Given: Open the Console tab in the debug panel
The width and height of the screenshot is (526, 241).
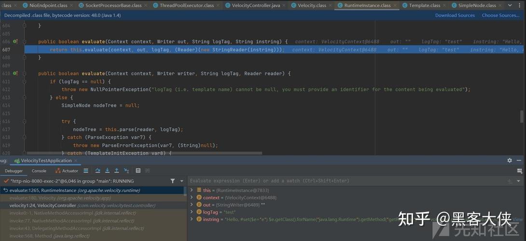Looking at the screenshot, I should (x=39, y=171).
